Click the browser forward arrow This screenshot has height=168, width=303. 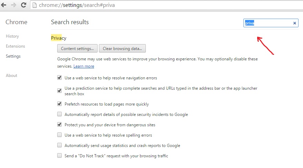[x=13, y=5]
